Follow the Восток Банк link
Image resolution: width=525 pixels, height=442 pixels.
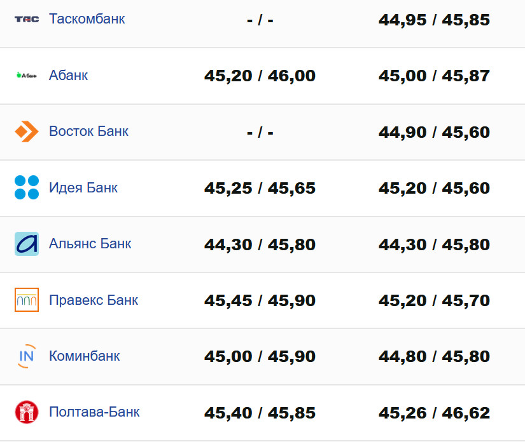88,131
